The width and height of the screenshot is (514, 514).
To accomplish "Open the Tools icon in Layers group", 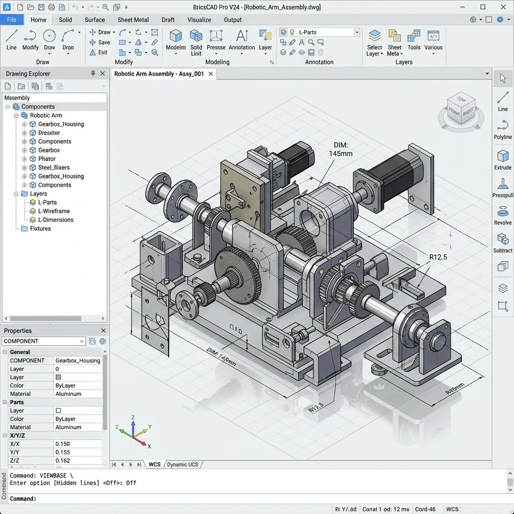I will tap(414, 40).
